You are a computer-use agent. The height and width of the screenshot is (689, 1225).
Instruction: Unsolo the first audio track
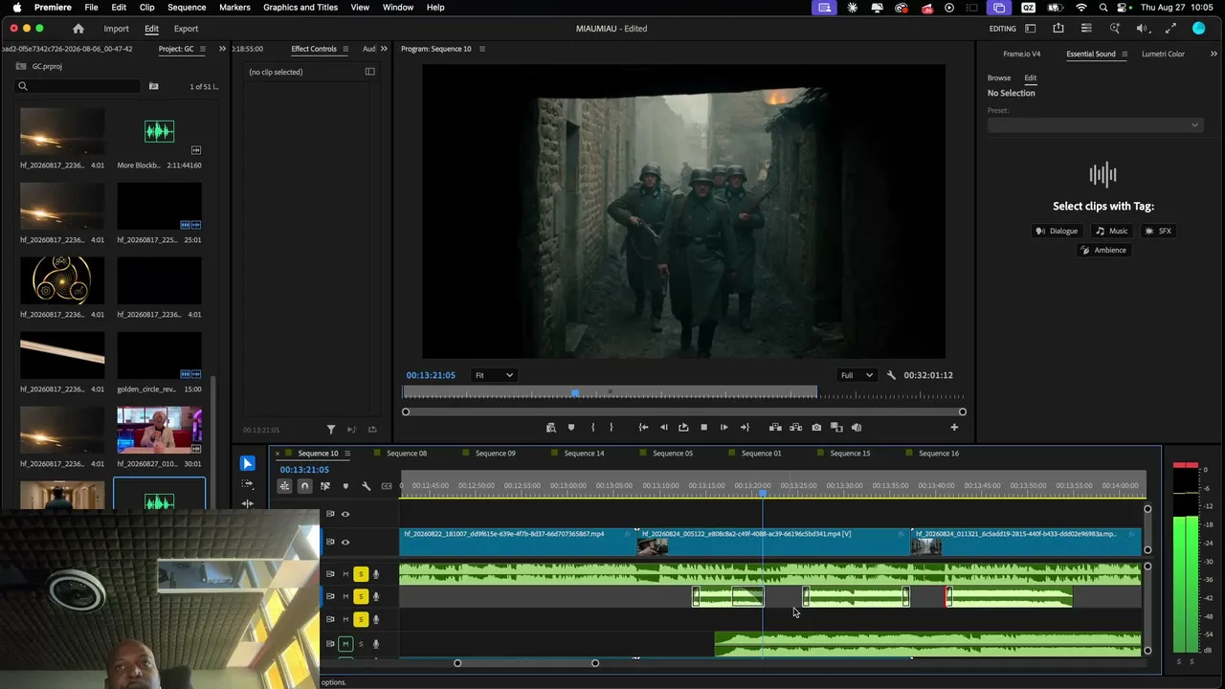[361, 574]
